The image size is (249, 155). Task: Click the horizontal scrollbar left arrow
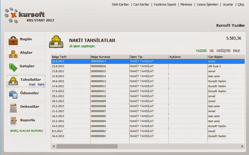[54, 146]
